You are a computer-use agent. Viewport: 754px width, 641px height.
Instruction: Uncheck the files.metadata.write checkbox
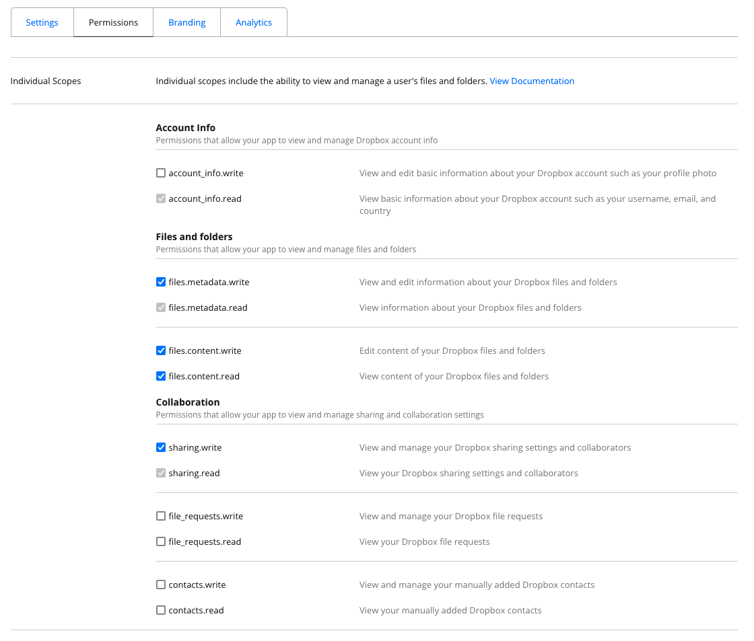tap(161, 282)
